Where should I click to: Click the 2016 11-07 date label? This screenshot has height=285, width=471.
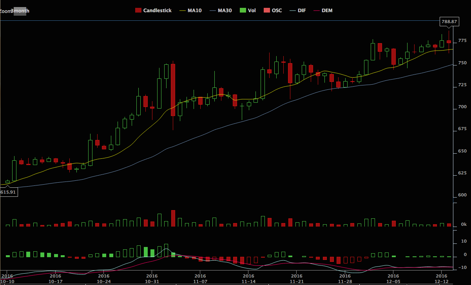200,279
